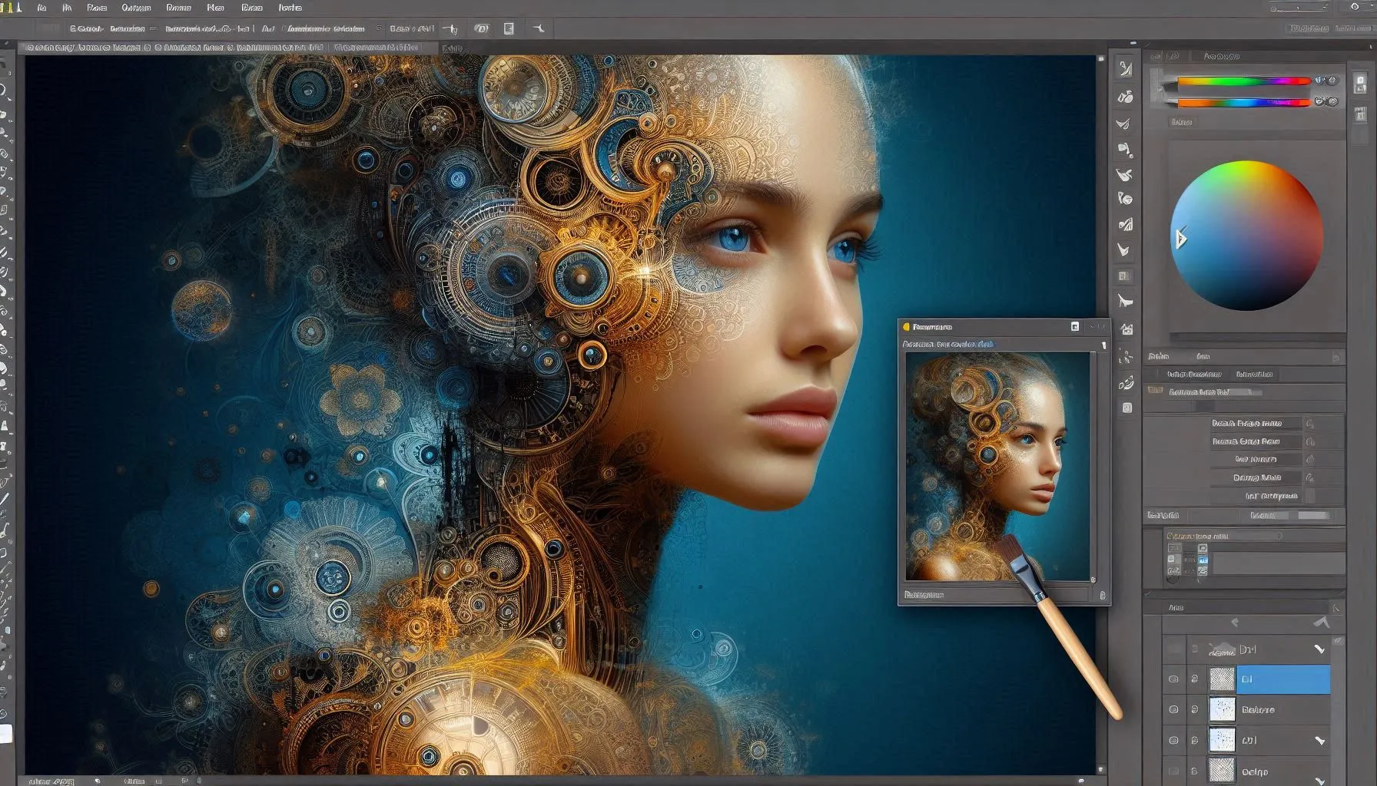The height and width of the screenshot is (786, 1377).
Task: Click the arrow icon at the options bar end
Action: pos(539,28)
